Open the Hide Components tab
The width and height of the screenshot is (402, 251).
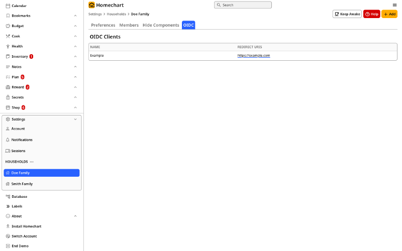(161, 25)
